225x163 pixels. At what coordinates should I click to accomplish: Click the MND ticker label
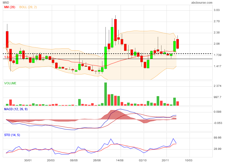coord(6,3)
